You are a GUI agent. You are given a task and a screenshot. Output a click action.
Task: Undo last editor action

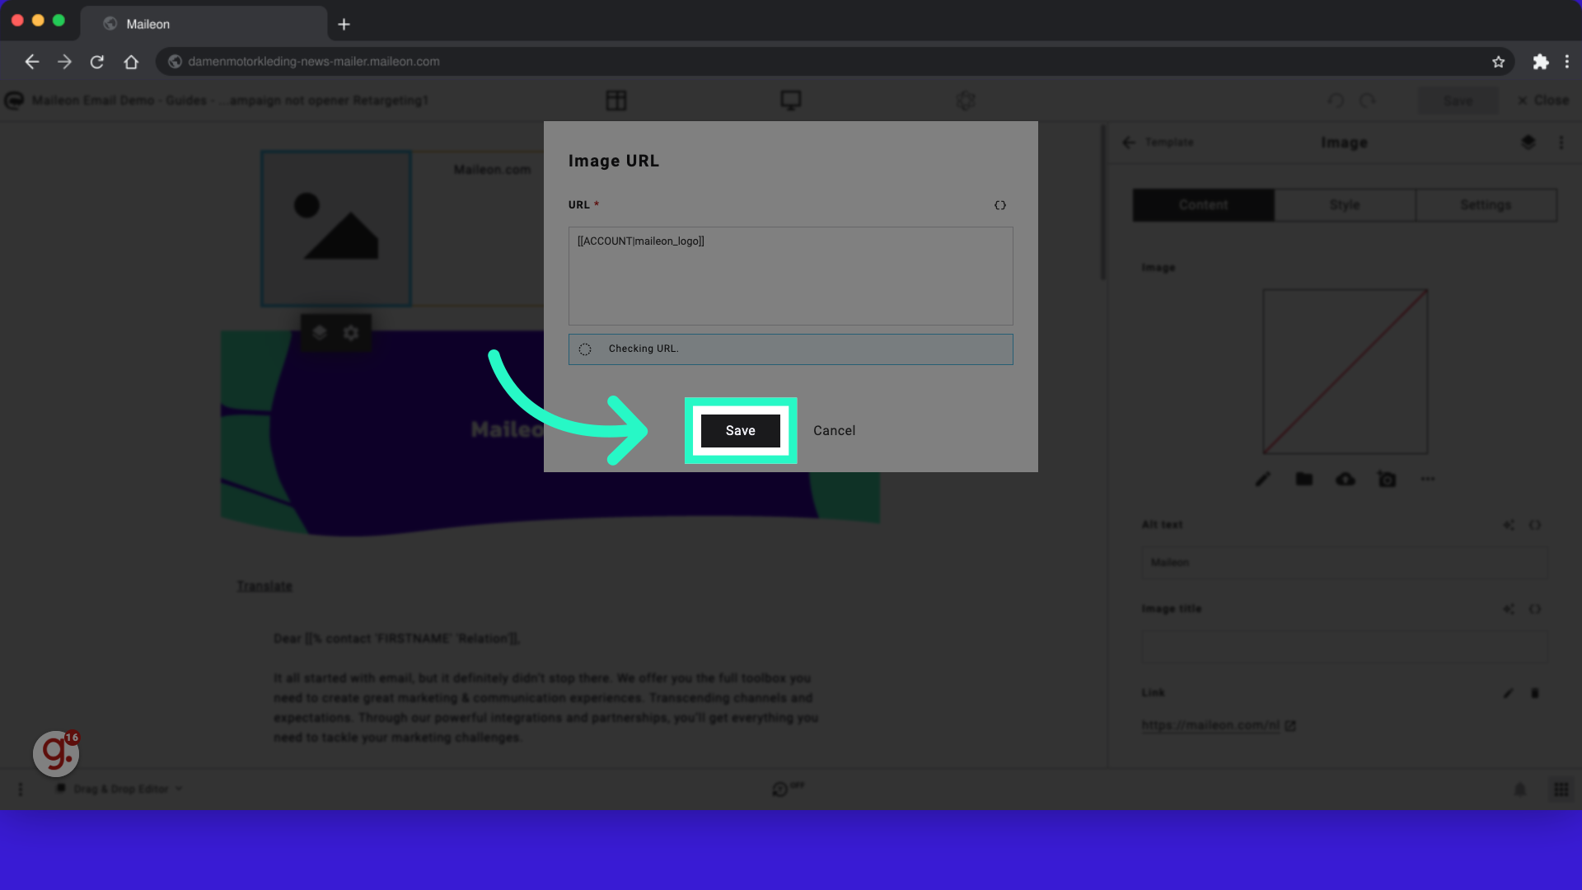pos(1336,101)
